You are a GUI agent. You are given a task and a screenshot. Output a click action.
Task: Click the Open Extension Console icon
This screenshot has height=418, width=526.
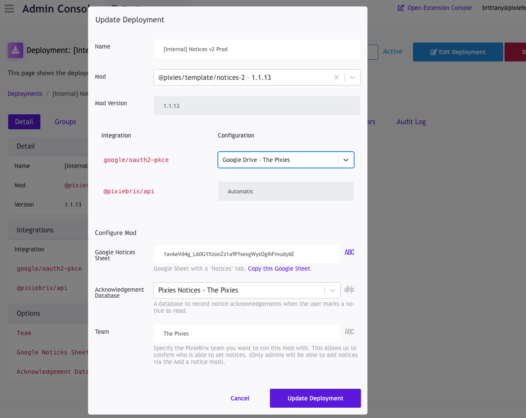pyautogui.click(x=401, y=8)
